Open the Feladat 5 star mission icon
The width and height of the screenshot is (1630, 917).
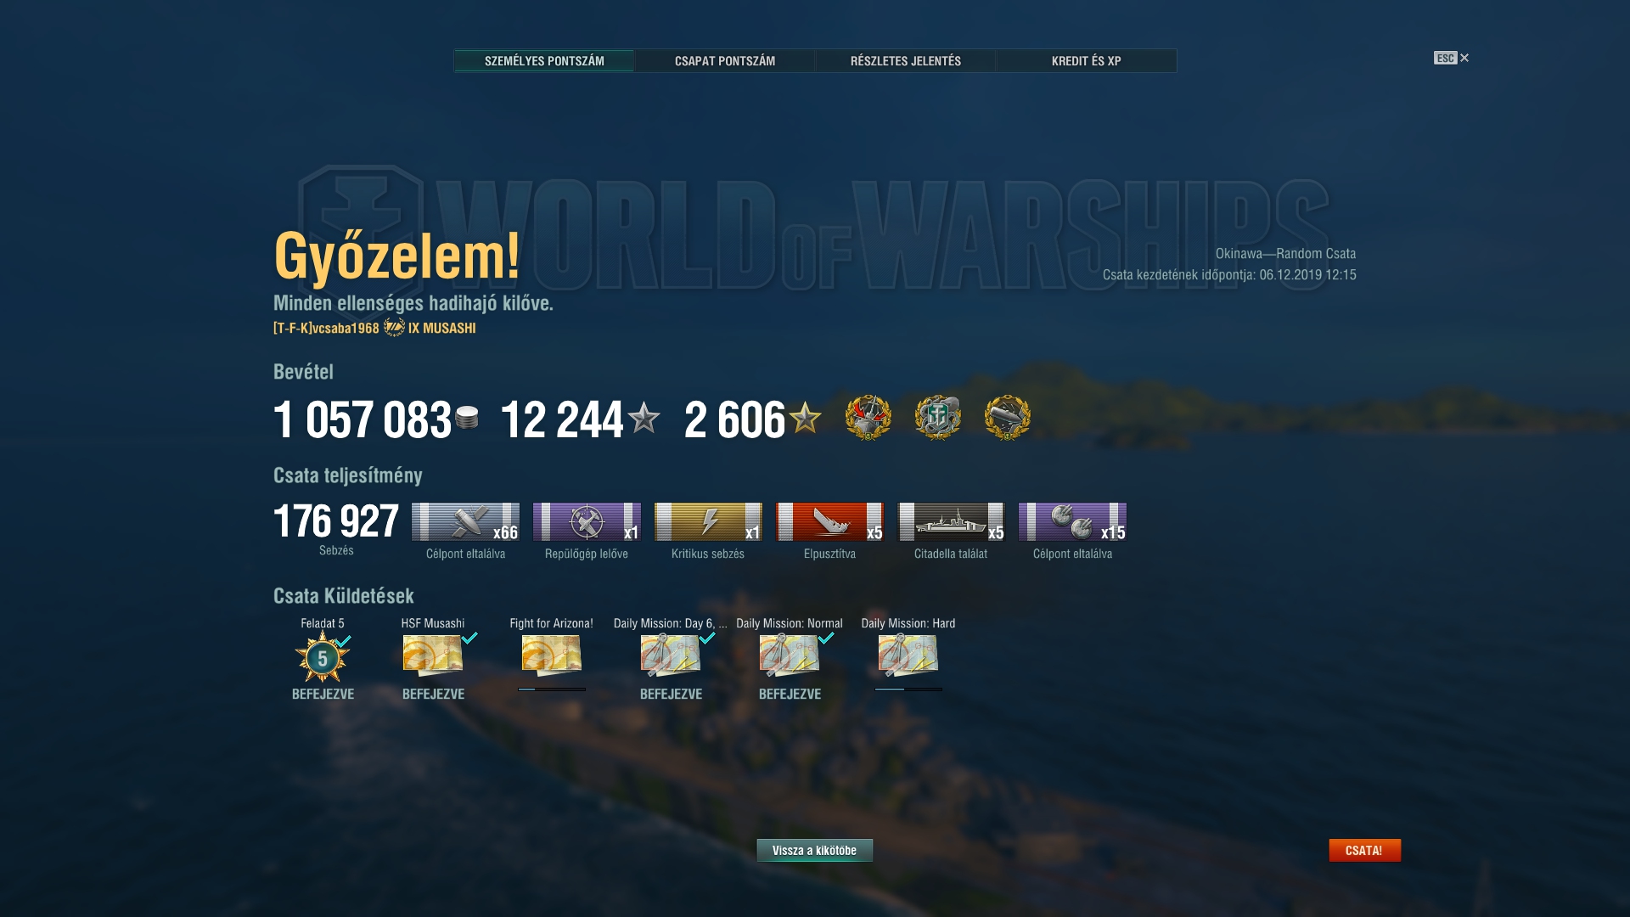[323, 657]
